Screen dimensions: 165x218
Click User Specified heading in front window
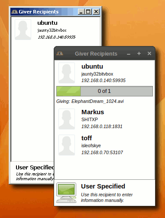pos(103,186)
